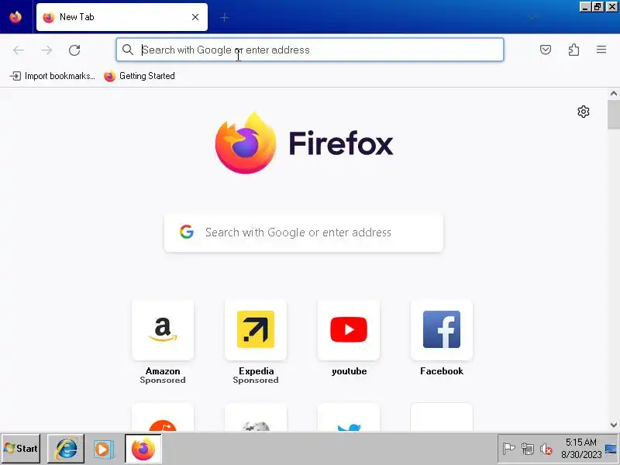Click the scrollbar down arrow
Image resolution: width=620 pixels, height=465 pixels.
614,425
